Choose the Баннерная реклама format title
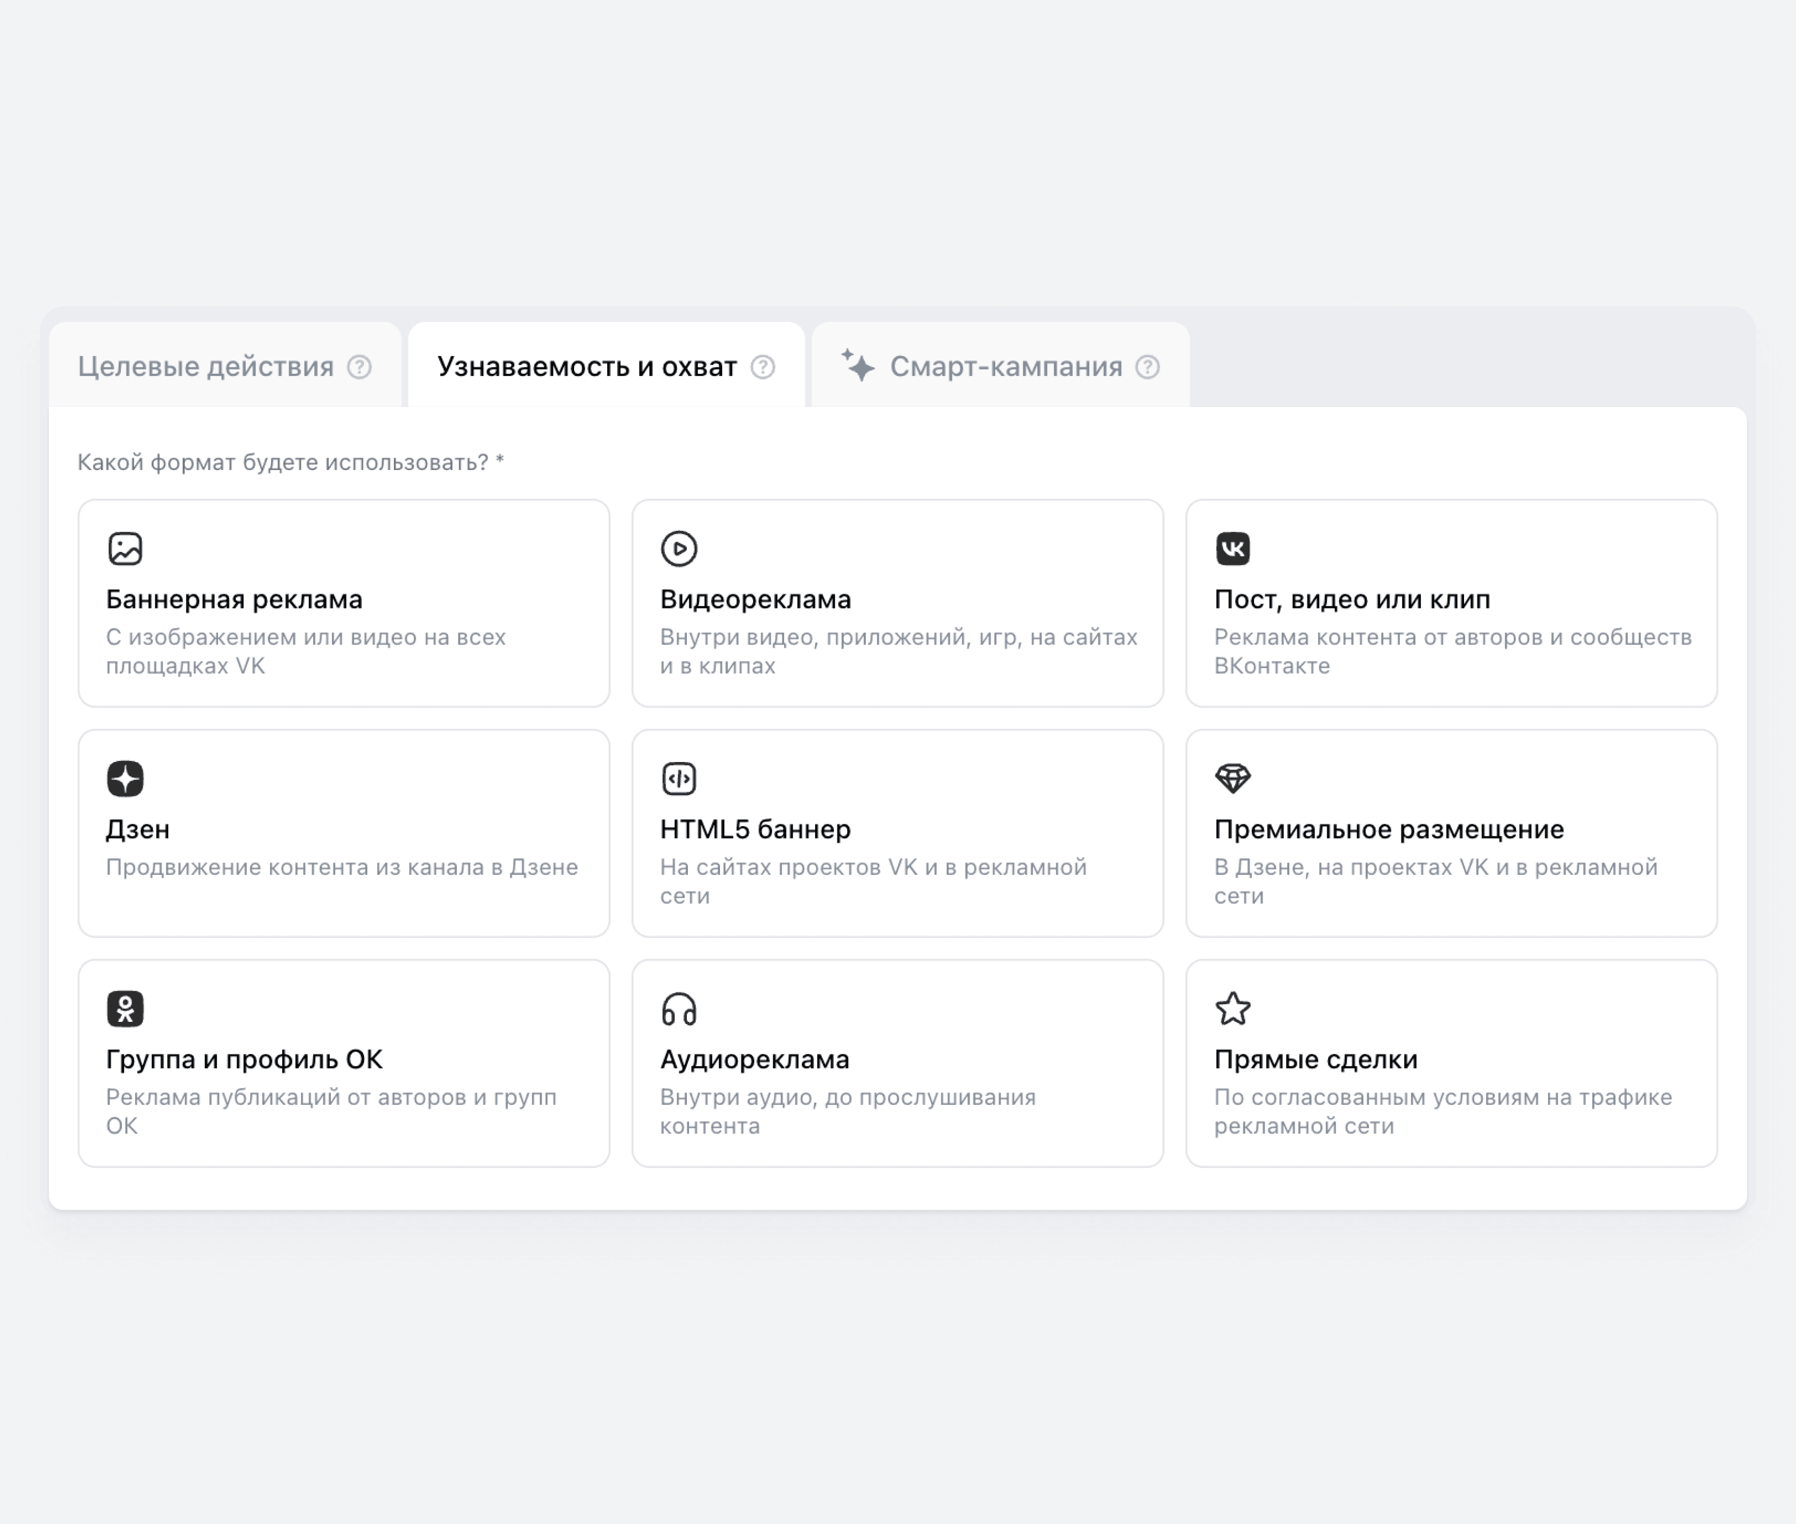This screenshot has width=1796, height=1524. [234, 599]
